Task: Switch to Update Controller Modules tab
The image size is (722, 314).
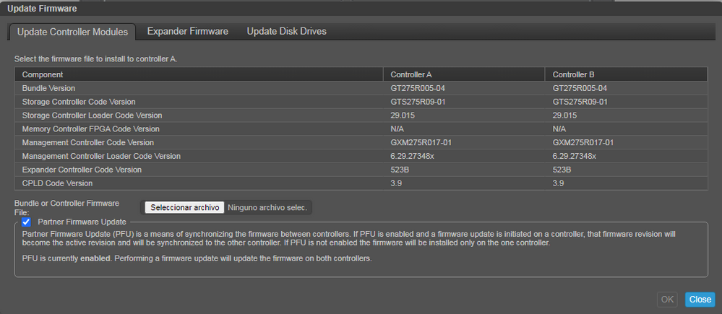Action: coord(72,32)
